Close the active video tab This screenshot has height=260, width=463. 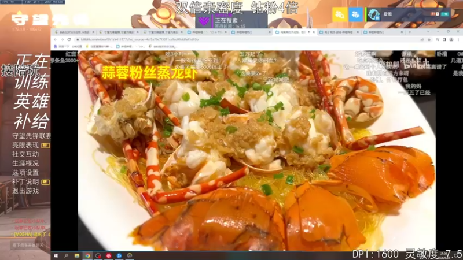(x=314, y=32)
